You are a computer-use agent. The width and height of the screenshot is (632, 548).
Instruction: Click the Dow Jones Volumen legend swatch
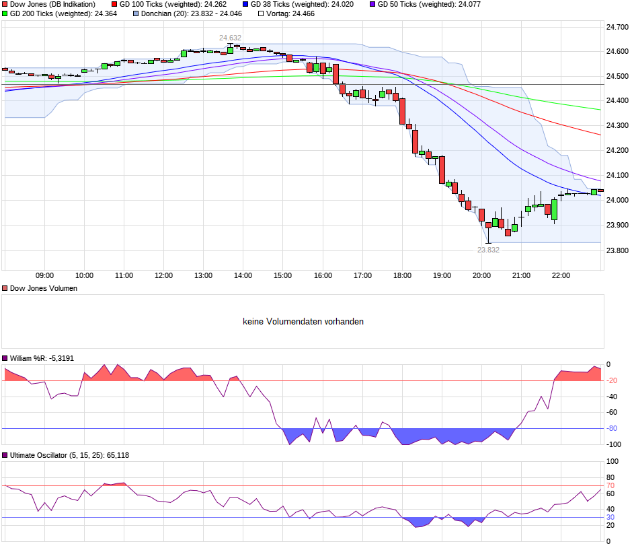click(5, 289)
